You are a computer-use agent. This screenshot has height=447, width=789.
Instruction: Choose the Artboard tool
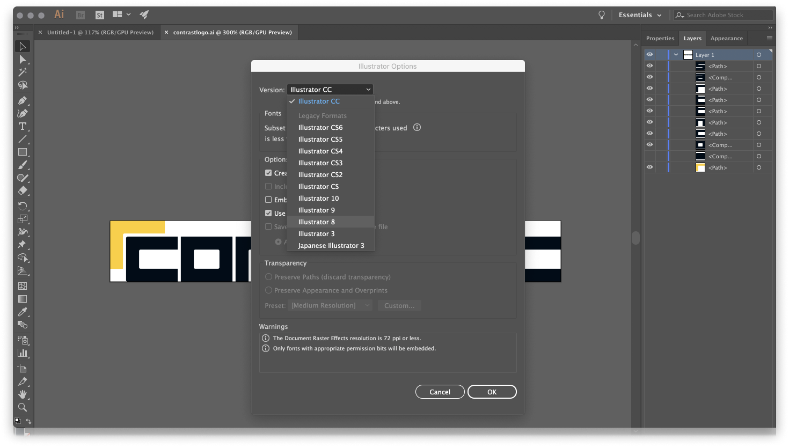[23, 369]
